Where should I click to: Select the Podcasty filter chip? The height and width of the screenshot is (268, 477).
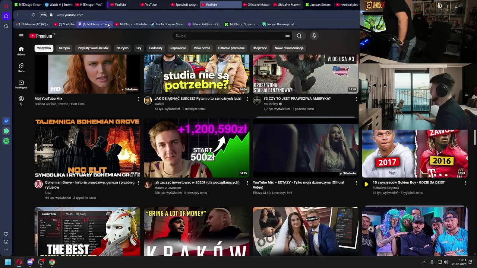tap(156, 48)
